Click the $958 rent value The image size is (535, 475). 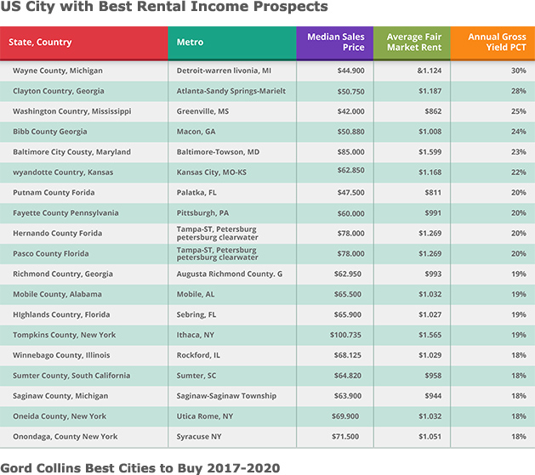[x=433, y=376]
